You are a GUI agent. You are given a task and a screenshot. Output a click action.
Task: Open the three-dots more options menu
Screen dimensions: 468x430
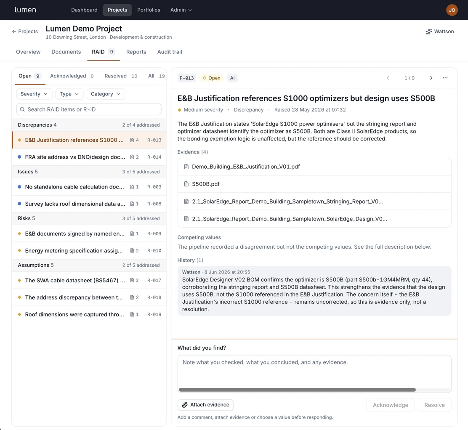click(x=445, y=78)
